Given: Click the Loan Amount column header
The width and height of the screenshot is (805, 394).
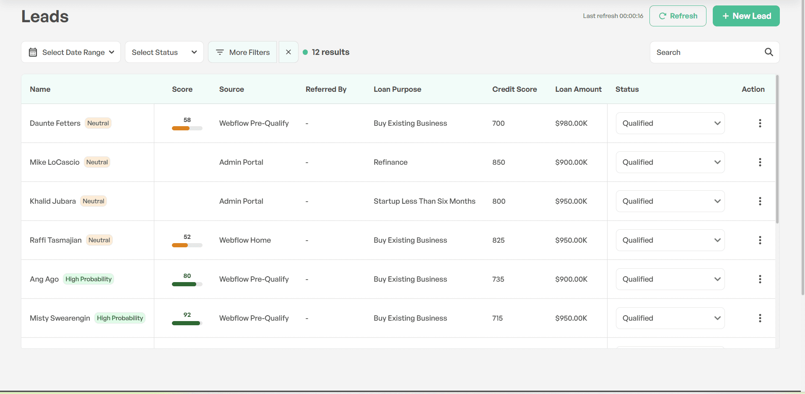Looking at the screenshot, I should click(x=579, y=89).
